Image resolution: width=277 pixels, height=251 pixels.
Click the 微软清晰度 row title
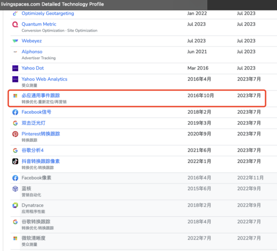[34, 238]
